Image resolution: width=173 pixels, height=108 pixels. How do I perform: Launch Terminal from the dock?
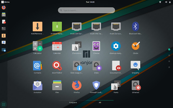(4, 29)
